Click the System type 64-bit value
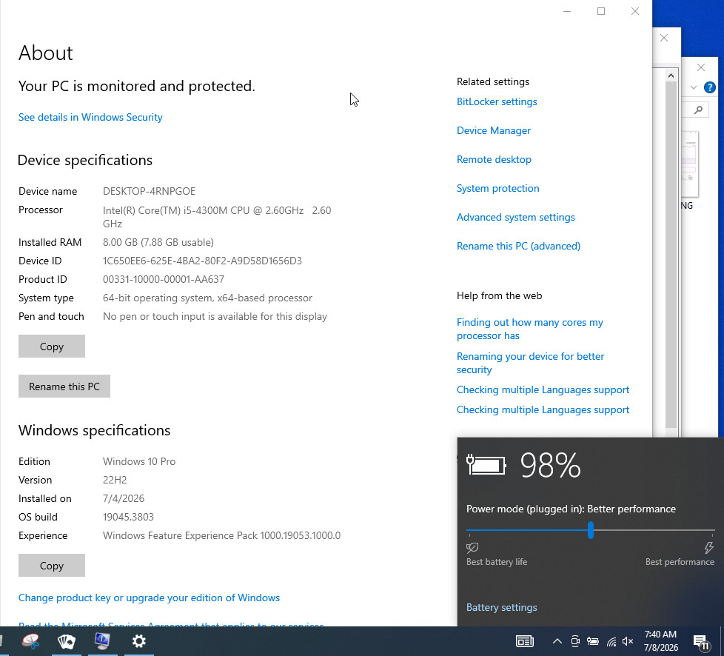 tap(208, 298)
